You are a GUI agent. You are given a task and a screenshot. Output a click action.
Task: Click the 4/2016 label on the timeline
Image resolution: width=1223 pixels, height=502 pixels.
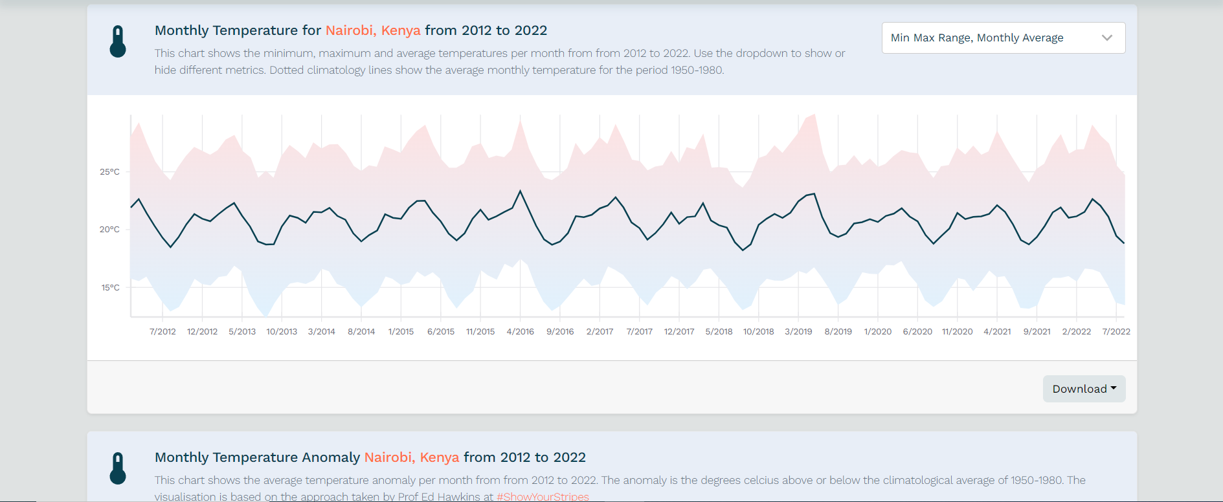(521, 331)
